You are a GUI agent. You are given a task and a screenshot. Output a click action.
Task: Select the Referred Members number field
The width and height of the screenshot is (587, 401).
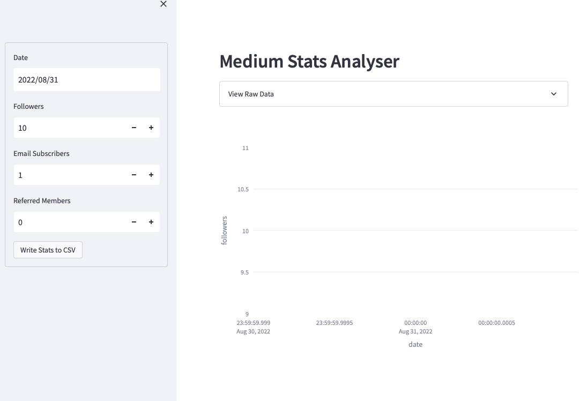70,222
